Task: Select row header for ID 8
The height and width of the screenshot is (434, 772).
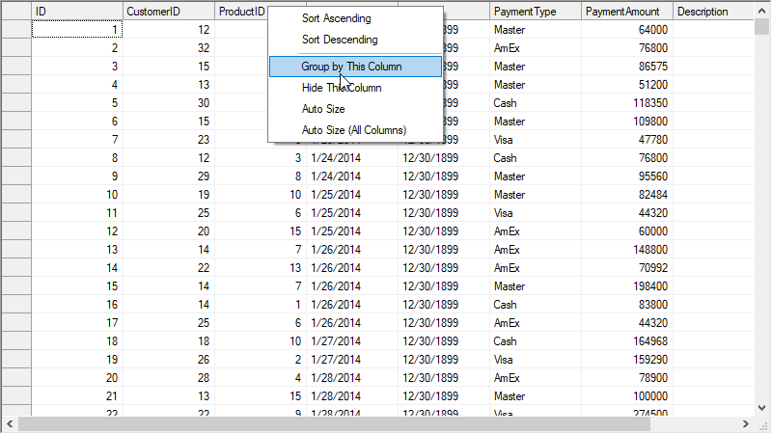Action: [15, 157]
